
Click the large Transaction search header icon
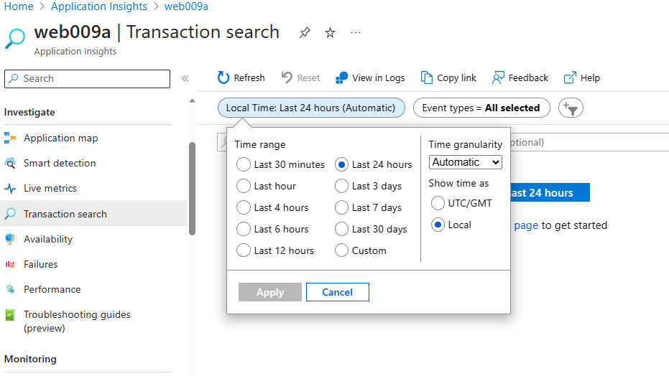[x=15, y=39]
